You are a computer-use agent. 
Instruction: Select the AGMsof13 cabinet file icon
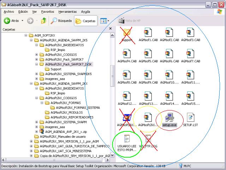click(148, 96)
